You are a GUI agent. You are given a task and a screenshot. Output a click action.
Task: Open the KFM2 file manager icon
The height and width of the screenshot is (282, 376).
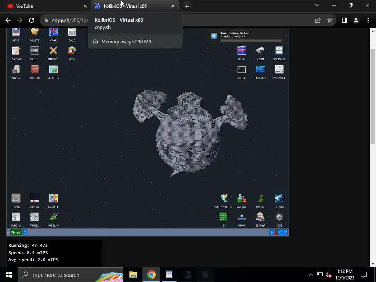[x=16, y=35]
